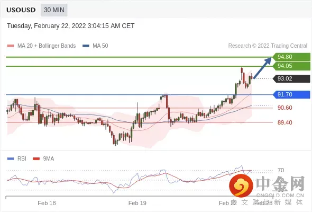
Task: Click the 89.40 support level value
Action: coord(285,122)
